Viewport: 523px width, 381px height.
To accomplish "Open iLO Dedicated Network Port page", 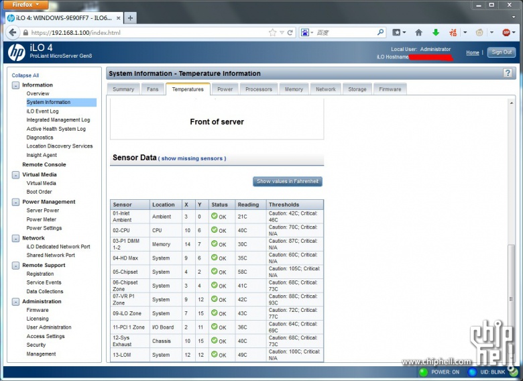I will click(x=58, y=247).
